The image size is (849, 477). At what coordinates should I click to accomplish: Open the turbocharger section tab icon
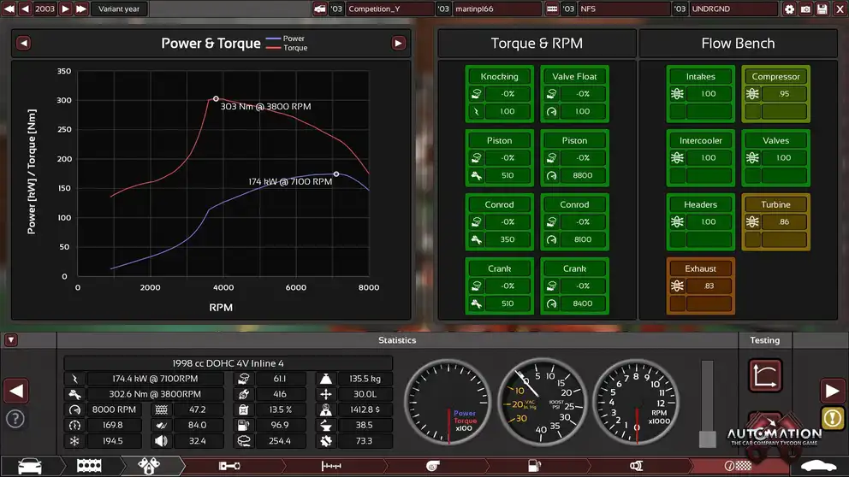point(433,466)
